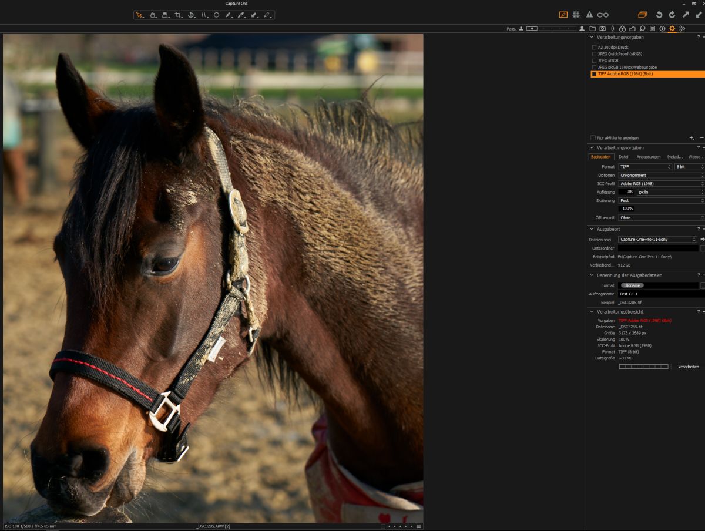Open the Library folder tool tab
Viewport: 705px width, 531px height.
pos(593,28)
